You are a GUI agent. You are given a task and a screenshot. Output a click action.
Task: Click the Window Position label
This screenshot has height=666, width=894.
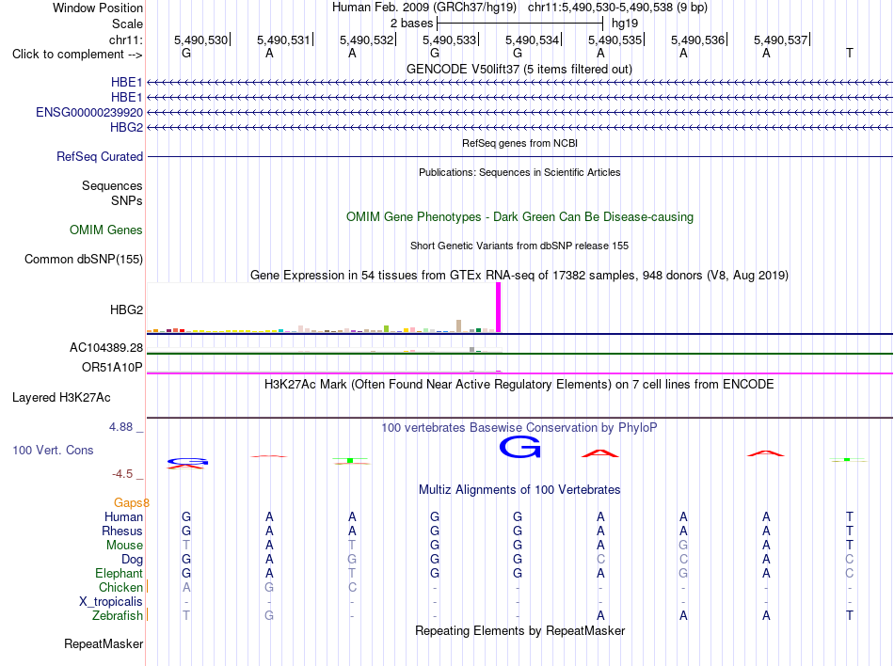[98, 8]
